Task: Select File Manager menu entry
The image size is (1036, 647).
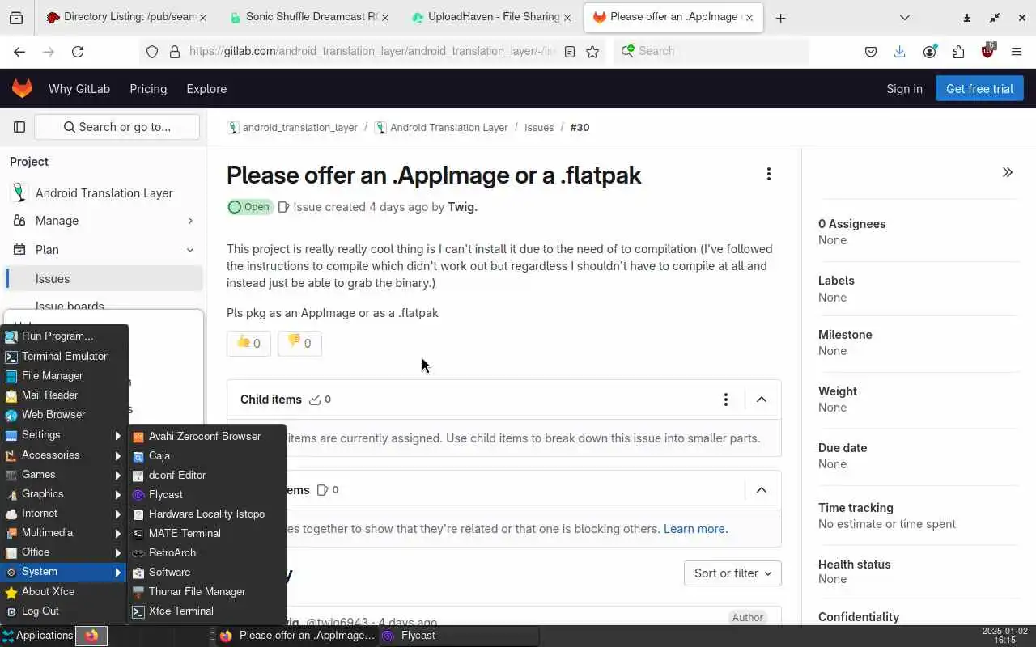Action: [64, 375]
